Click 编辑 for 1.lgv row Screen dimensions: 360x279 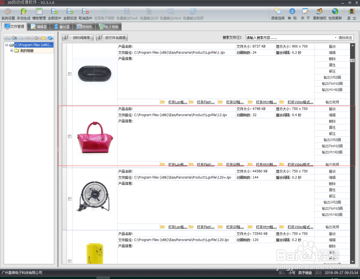tap(332, 53)
